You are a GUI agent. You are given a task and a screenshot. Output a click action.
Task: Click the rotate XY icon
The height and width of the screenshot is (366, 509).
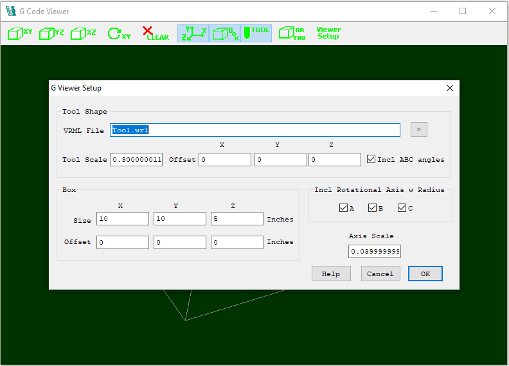coord(118,33)
